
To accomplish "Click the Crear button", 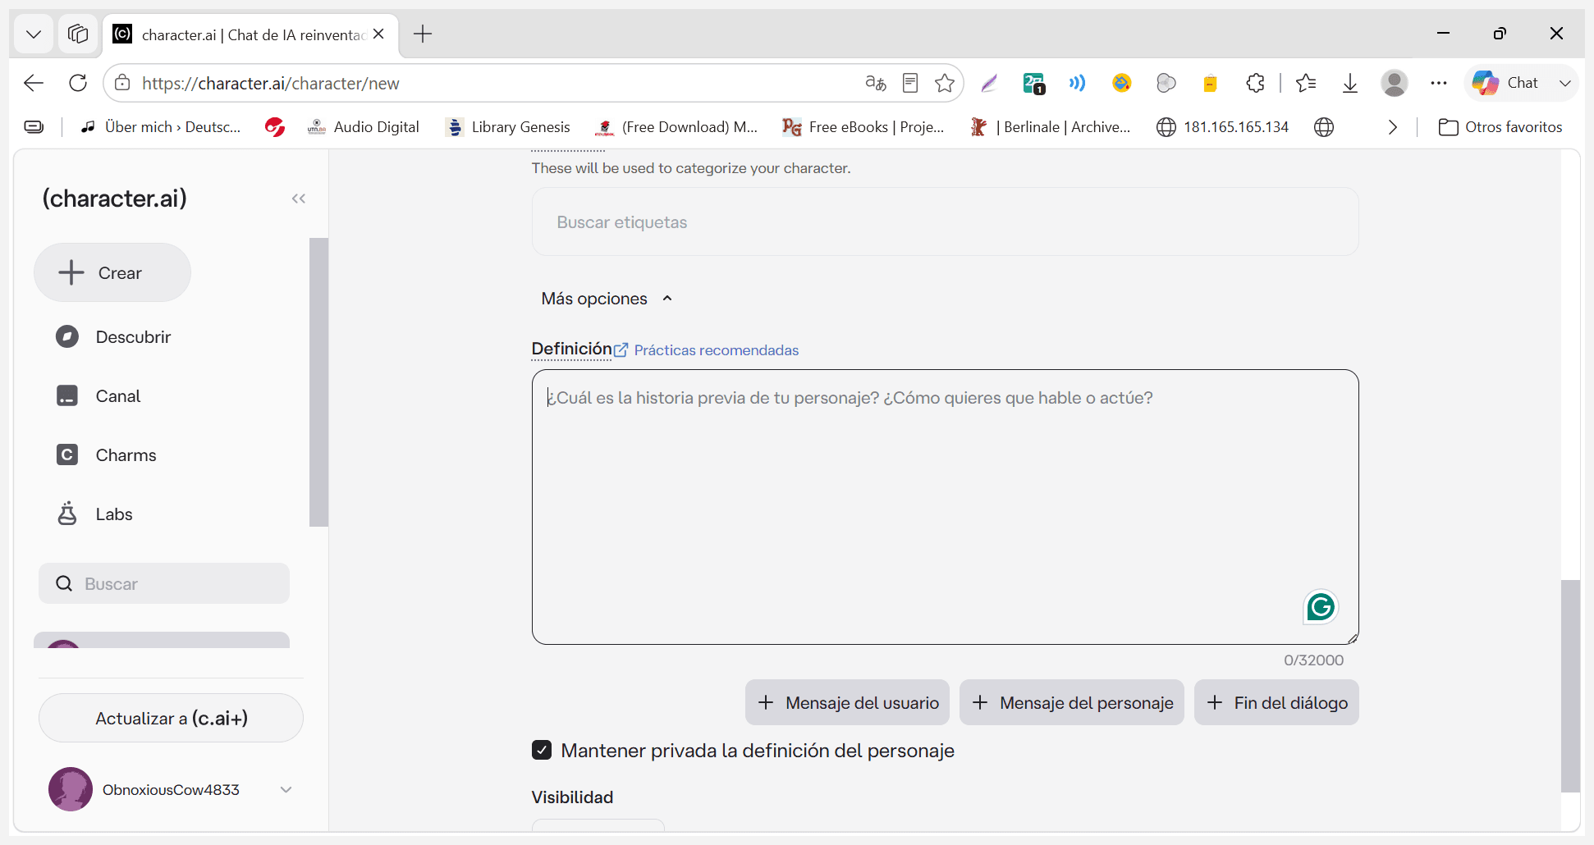I will click(x=112, y=272).
